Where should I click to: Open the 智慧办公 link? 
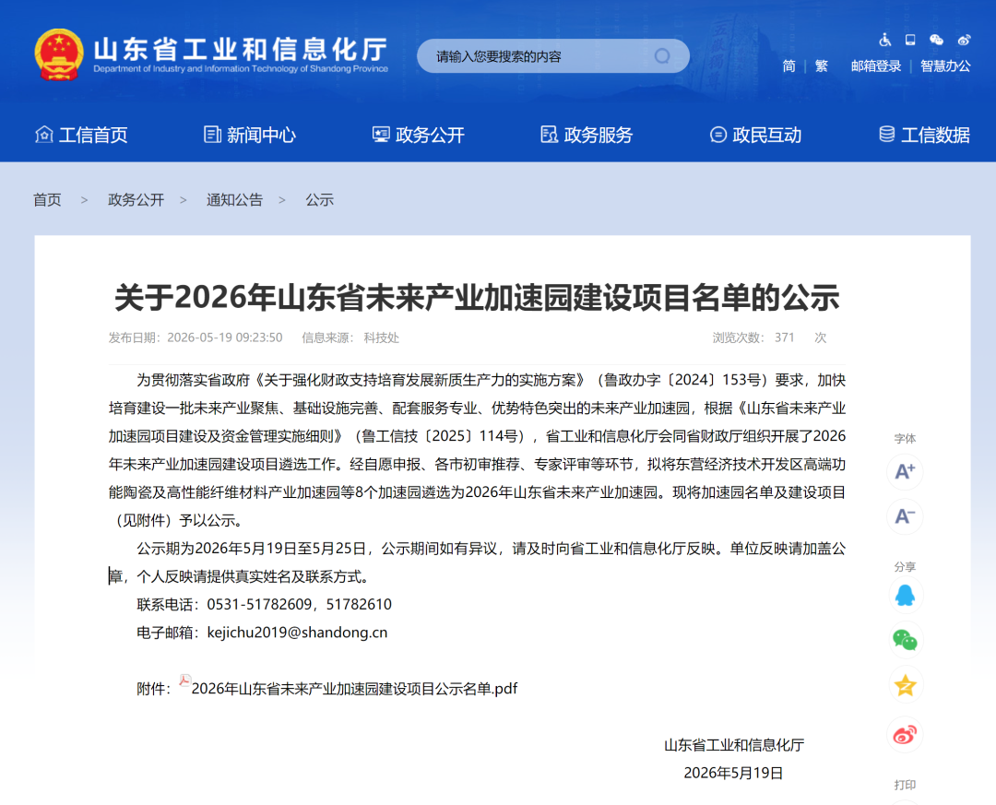point(945,66)
